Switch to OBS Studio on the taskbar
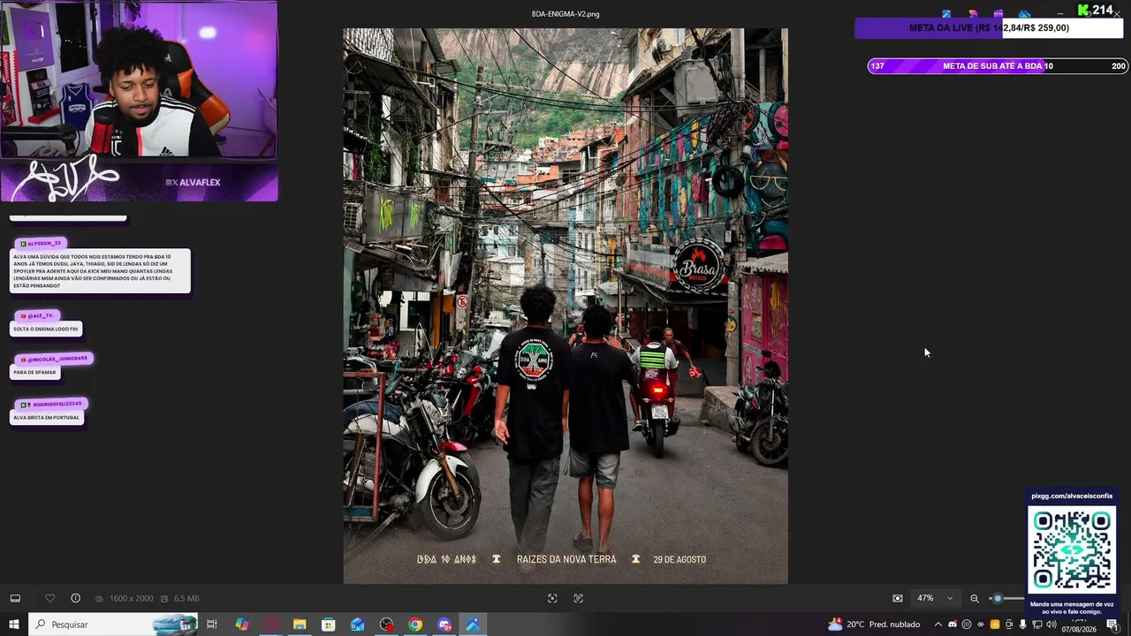The image size is (1131, 636). [386, 625]
